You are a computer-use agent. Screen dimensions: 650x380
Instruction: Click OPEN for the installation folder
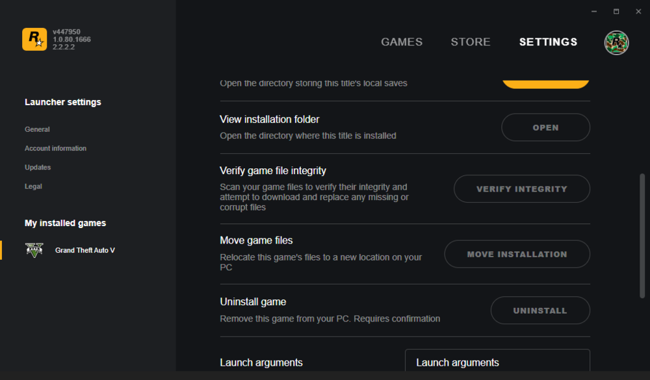click(x=545, y=127)
